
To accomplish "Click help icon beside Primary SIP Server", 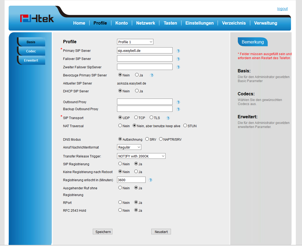I will pyautogui.click(x=178, y=51).
